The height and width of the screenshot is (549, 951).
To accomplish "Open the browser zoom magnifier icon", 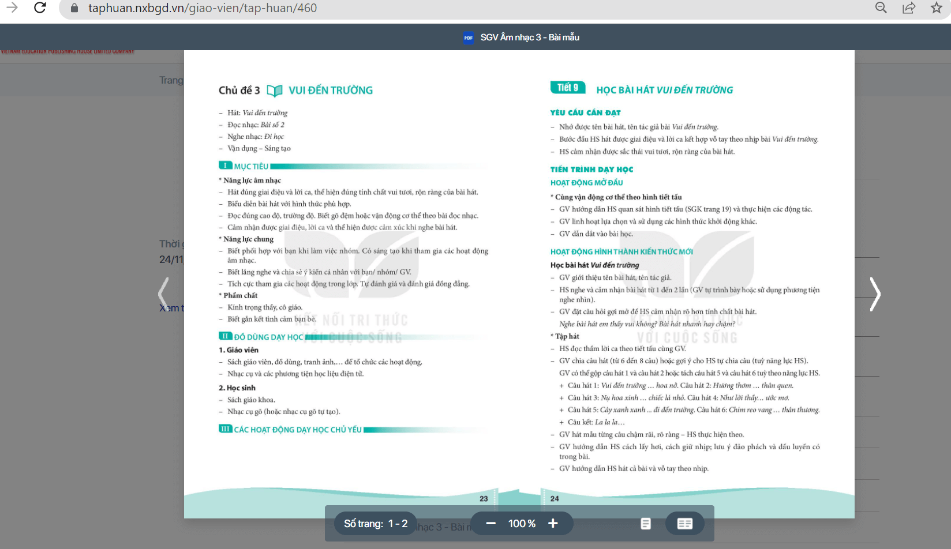I will click(x=881, y=7).
